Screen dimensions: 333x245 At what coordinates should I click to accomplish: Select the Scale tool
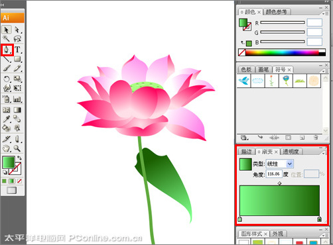pos(17,79)
